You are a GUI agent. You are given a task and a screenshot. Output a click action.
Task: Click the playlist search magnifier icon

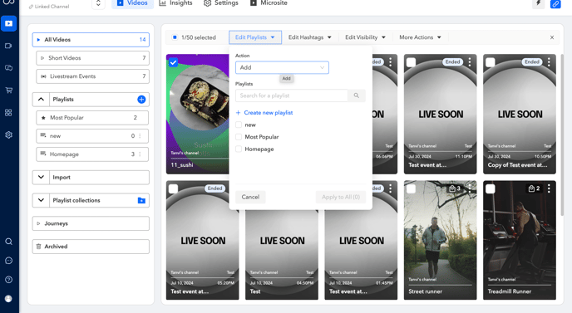(x=357, y=95)
